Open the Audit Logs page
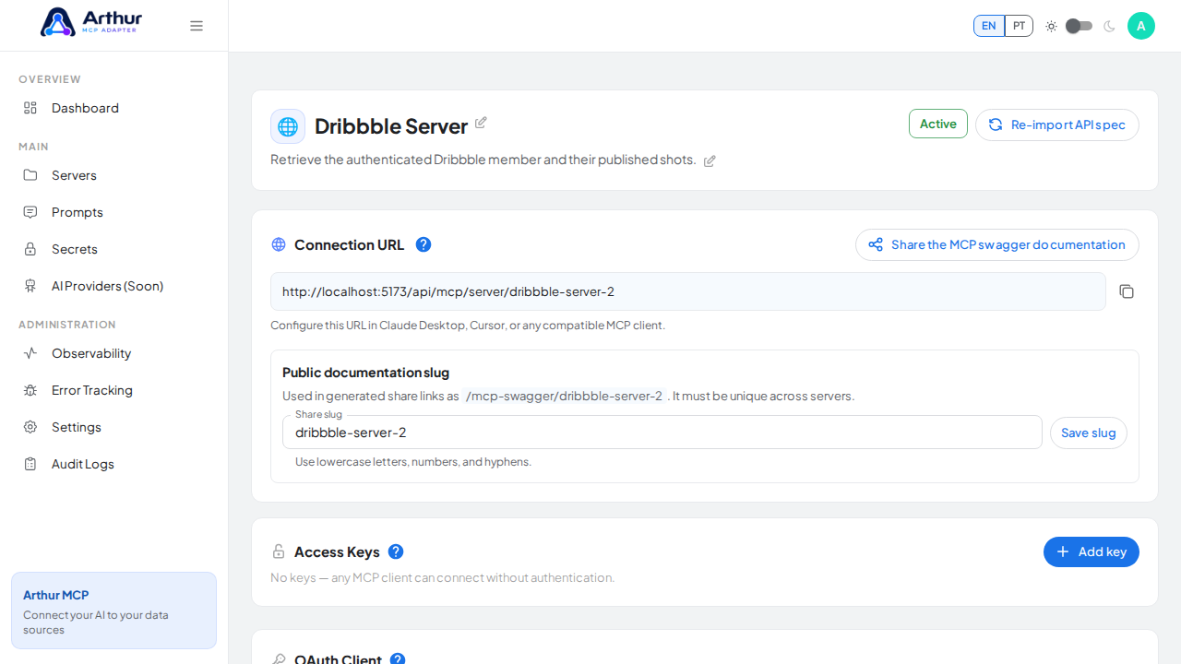 click(114, 464)
